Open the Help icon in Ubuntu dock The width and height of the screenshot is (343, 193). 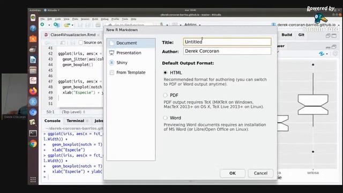[x=33, y=28]
